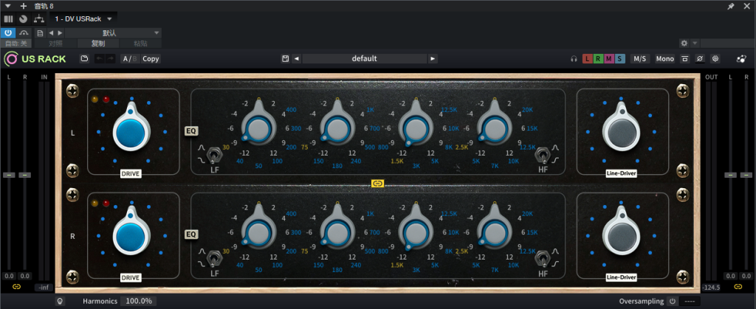Image resolution: width=756 pixels, height=309 pixels.
Task: Select previous host preset with left triangle
Action: (x=51, y=33)
